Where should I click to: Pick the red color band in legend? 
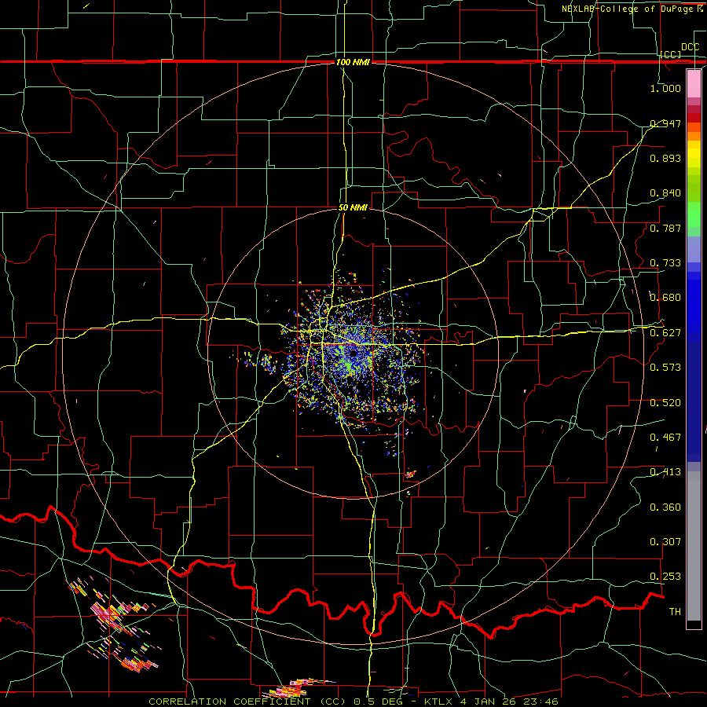click(694, 117)
